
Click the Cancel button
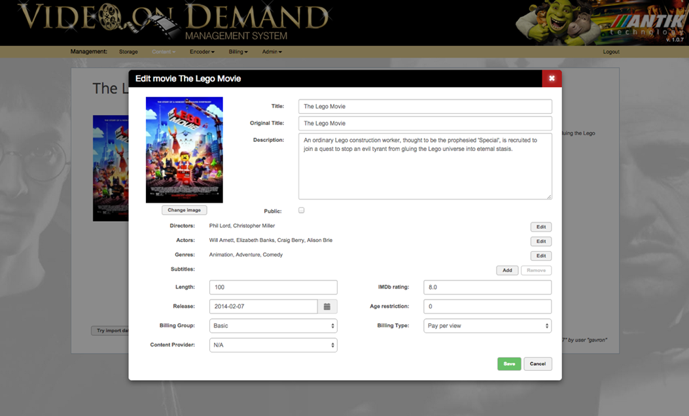(538, 364)
